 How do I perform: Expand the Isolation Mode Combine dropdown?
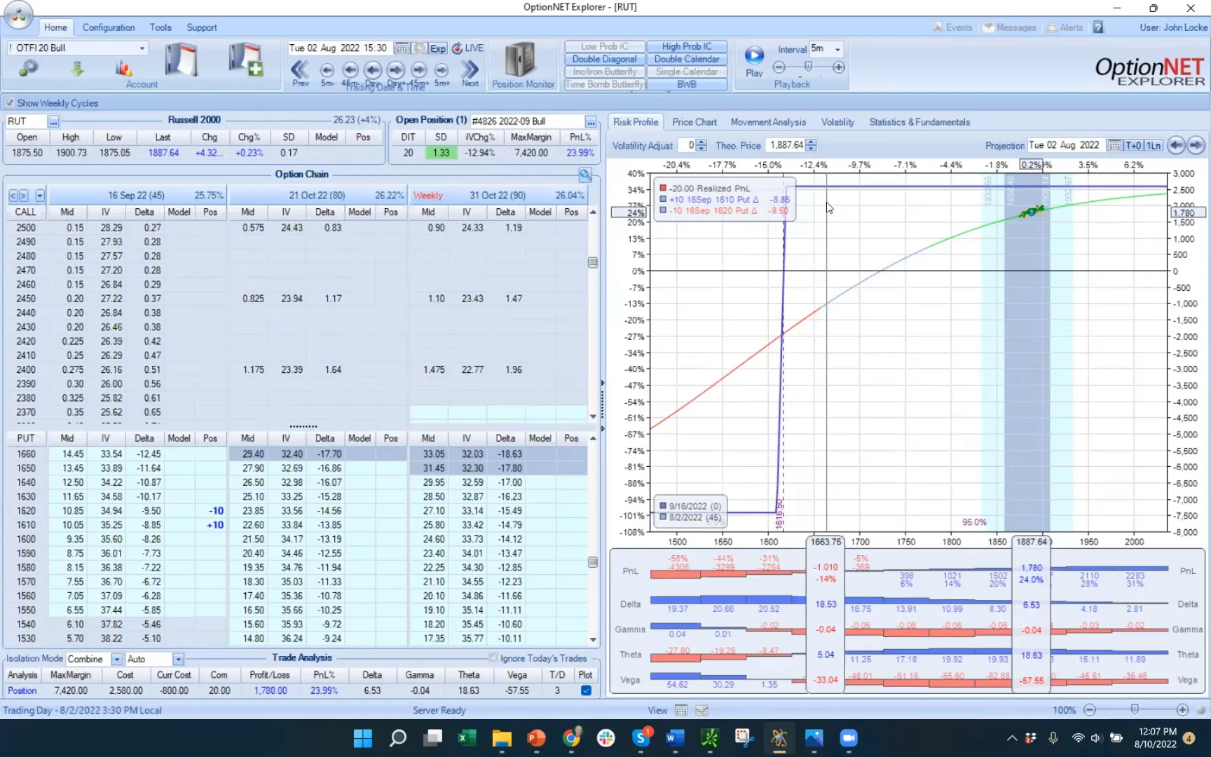[x=116, y=659]
